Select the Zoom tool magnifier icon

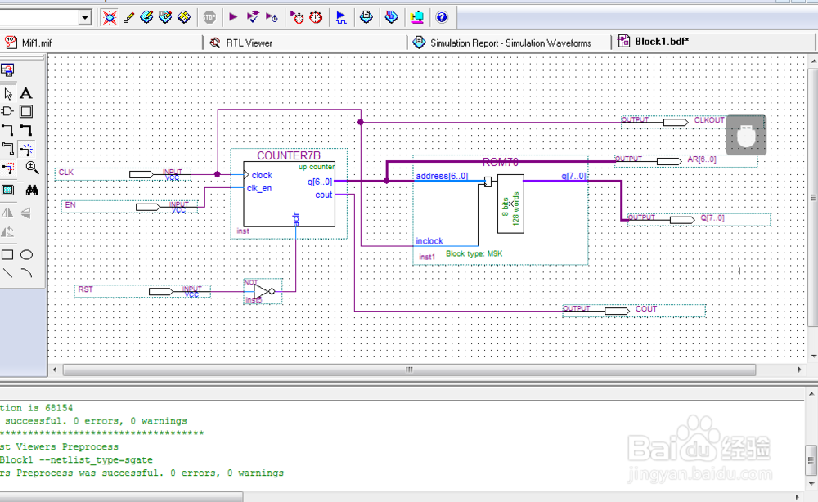coord(32,168)
